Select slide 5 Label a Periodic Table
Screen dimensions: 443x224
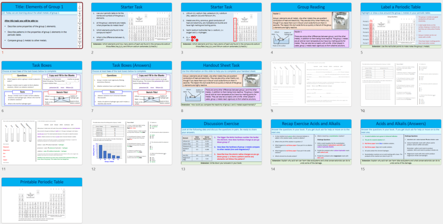click(400, 26)
